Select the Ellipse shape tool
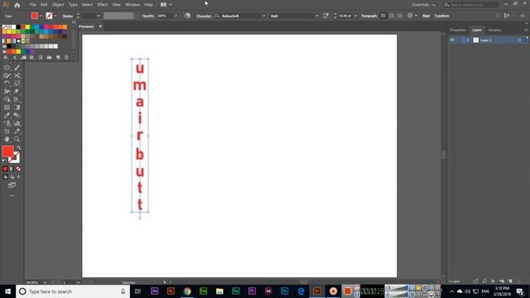This screenshot has height=298, width=530. tap(7, 68)
